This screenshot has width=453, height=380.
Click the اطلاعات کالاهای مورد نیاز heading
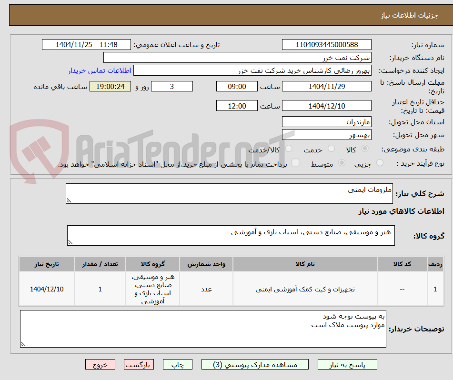(x=401, y=211)
